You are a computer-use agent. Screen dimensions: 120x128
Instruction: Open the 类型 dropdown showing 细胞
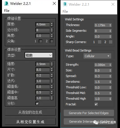[39, 55]
